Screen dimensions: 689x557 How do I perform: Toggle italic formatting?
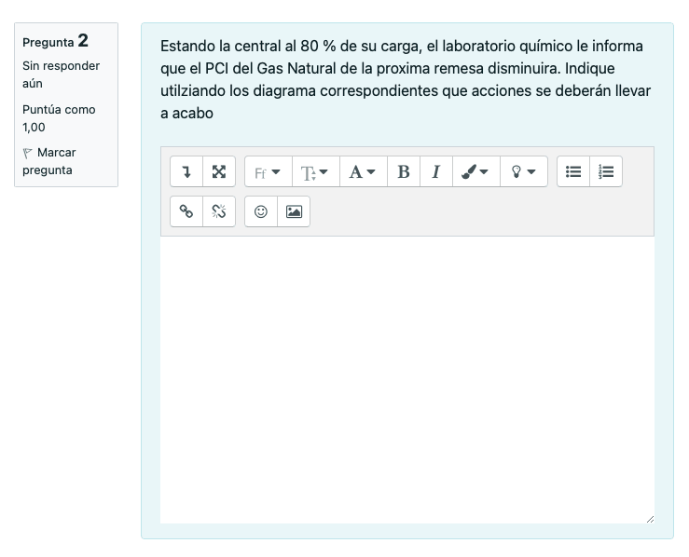click(436, 171)
